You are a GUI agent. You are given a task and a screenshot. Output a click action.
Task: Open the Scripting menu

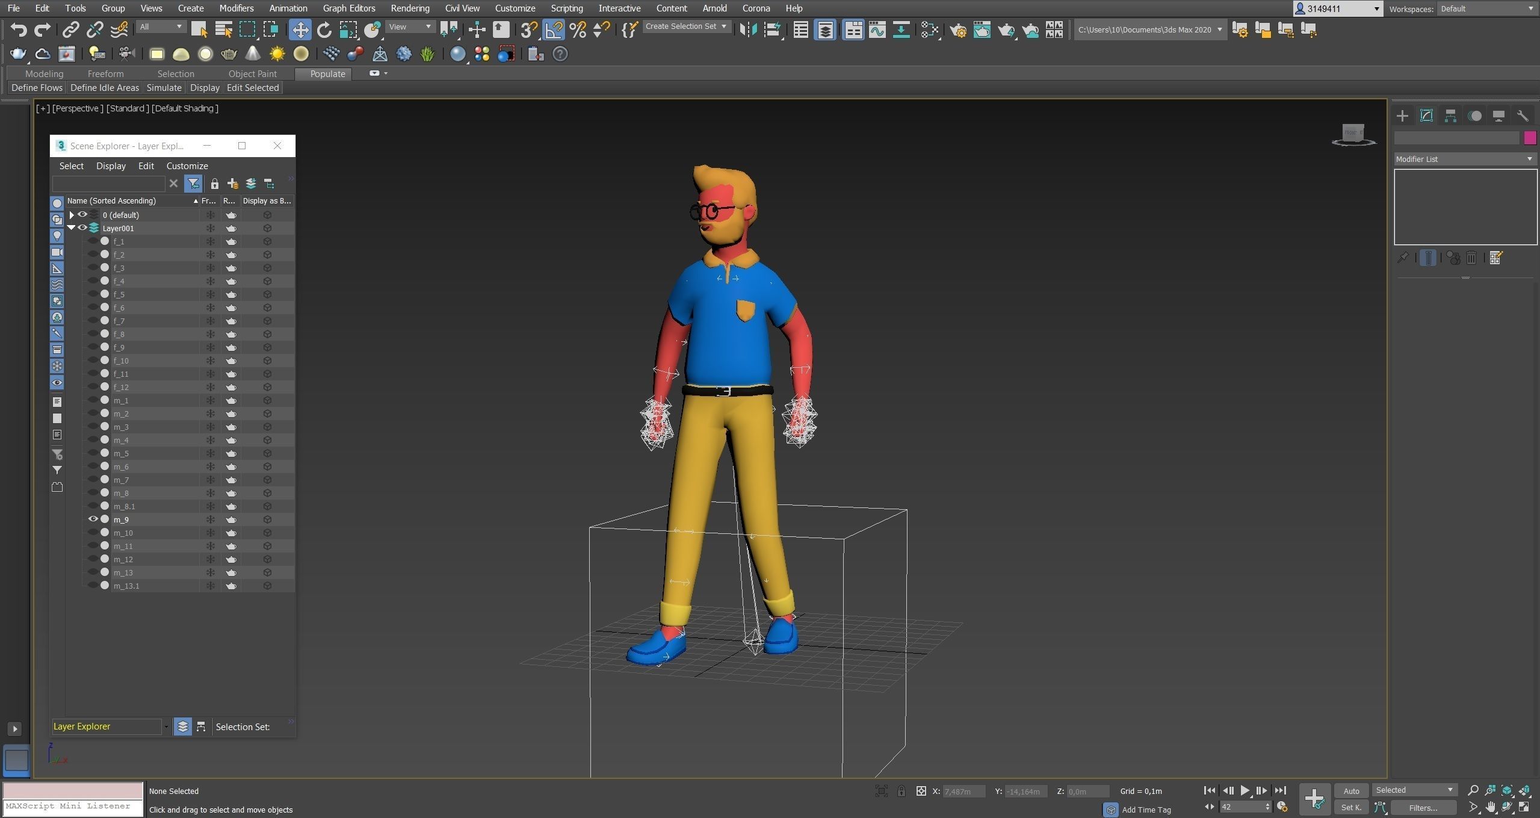coord(566,8)
